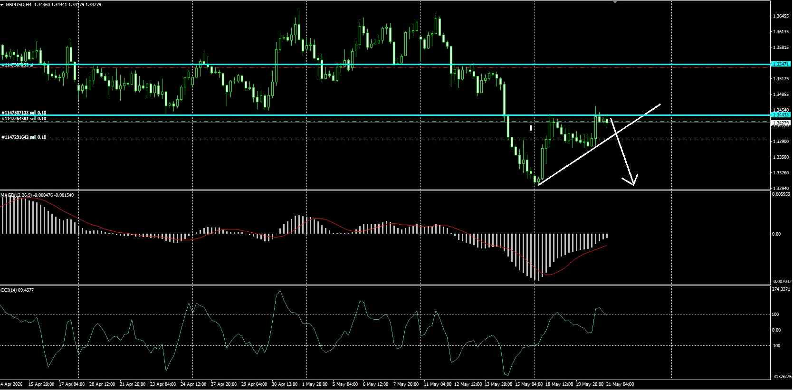Click price scale value 1.33260

(781, 173)
